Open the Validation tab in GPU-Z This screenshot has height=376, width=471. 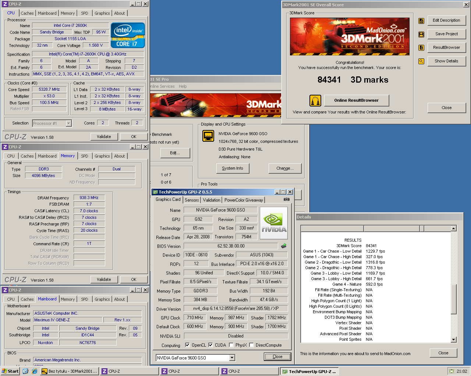coord(212,200)
